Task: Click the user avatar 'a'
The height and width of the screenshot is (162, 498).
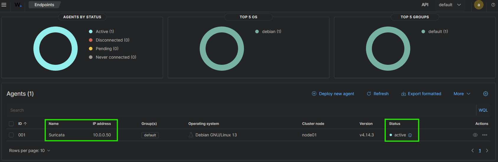Action: (479, 5)
